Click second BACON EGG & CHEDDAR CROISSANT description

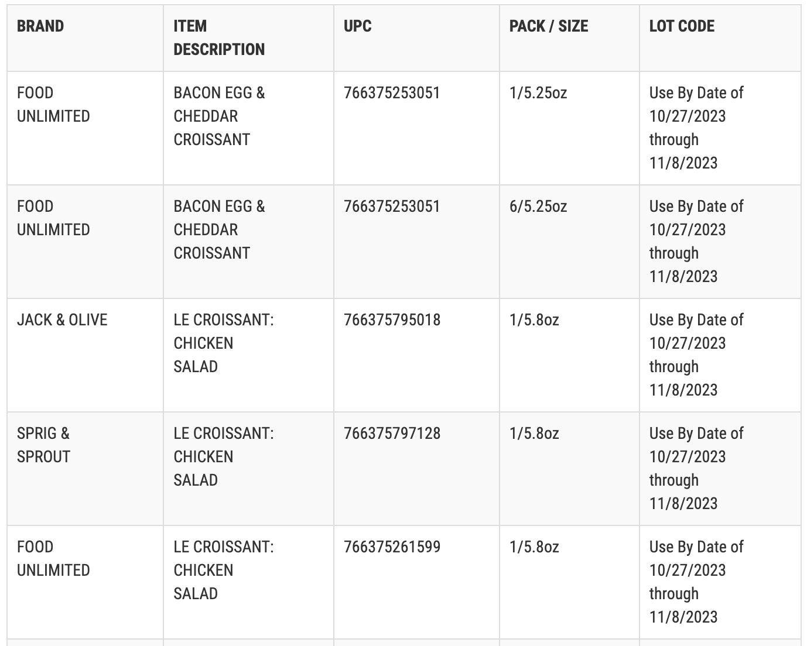(248, 242)
